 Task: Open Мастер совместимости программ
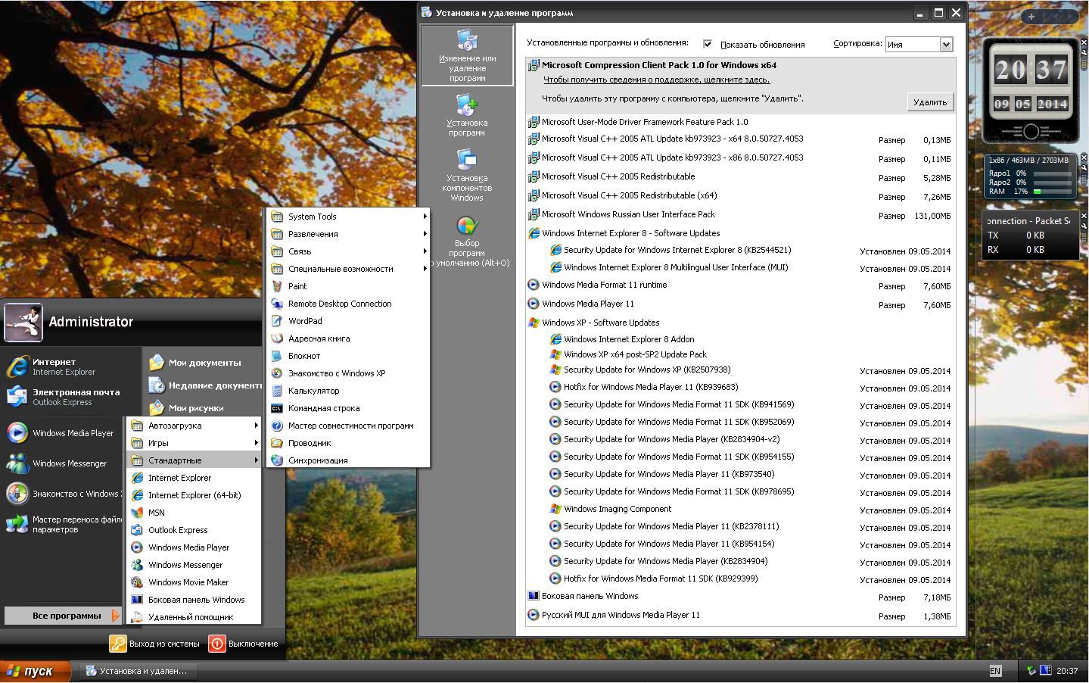[348, 426]
